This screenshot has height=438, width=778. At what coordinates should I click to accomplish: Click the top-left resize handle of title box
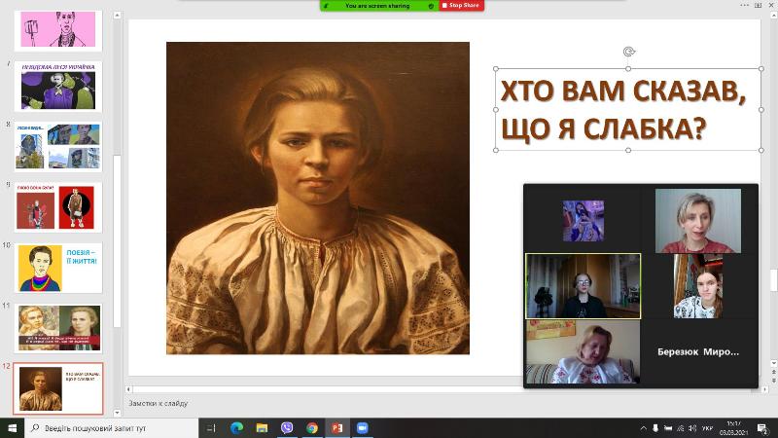pyautogui.click(x=496, y=68)
